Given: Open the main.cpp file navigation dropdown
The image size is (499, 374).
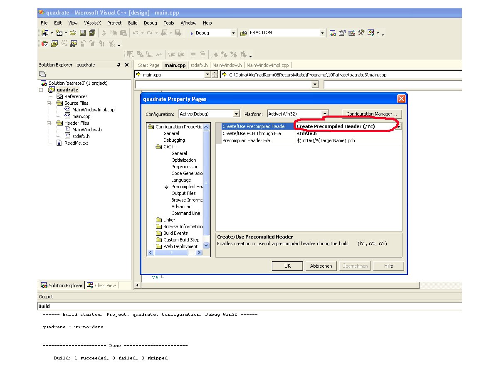Looking at the screenshot, I should point(208,75).
